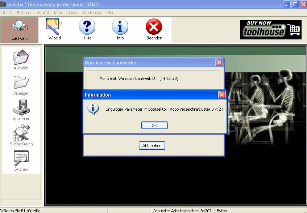
Task: Start Suche Daten icon
Action: 21,135
